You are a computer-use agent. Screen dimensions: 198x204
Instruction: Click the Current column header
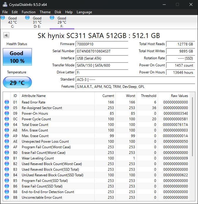point(105,96)
